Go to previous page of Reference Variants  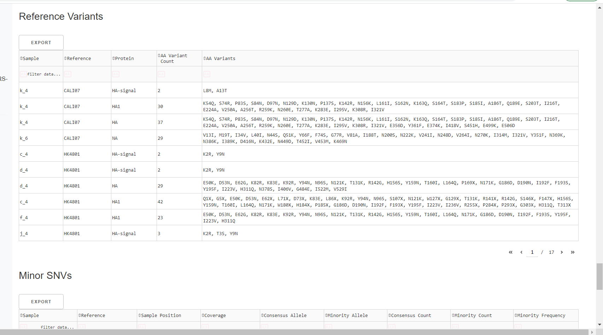coord(521,252)
